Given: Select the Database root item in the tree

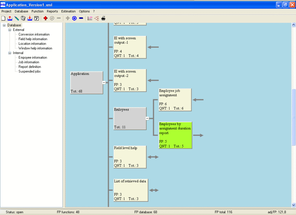Looking at the screenshot, I should (x=14, y=25).
